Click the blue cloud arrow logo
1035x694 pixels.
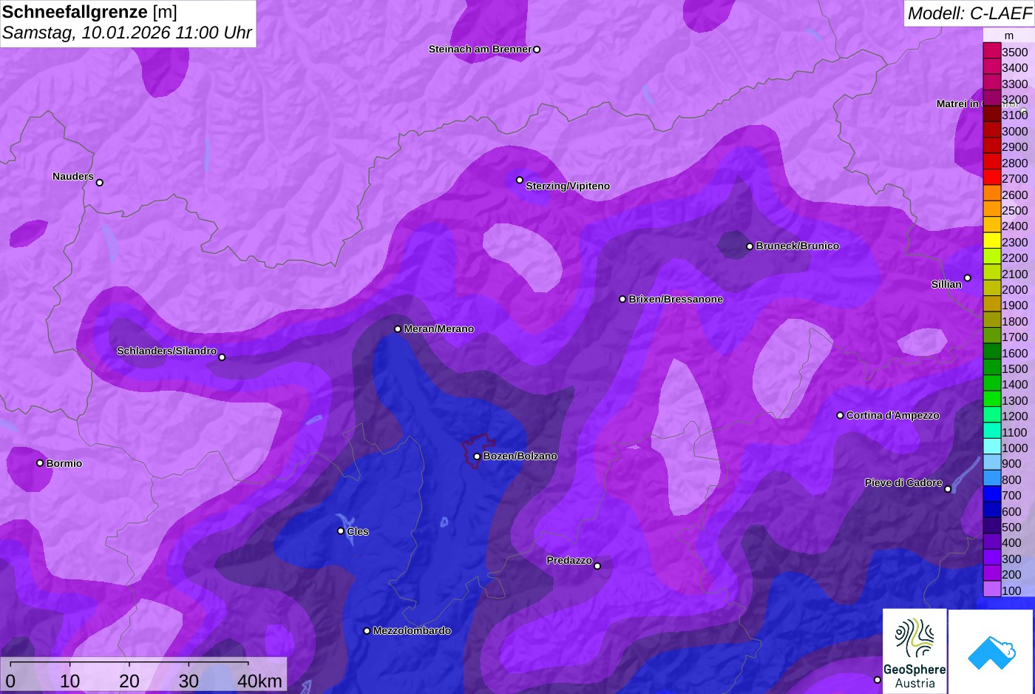pos(991,652)
